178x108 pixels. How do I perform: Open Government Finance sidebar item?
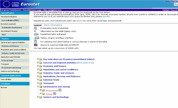(x=9, y=31)
